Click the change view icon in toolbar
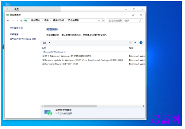 [x=131, y=42]
